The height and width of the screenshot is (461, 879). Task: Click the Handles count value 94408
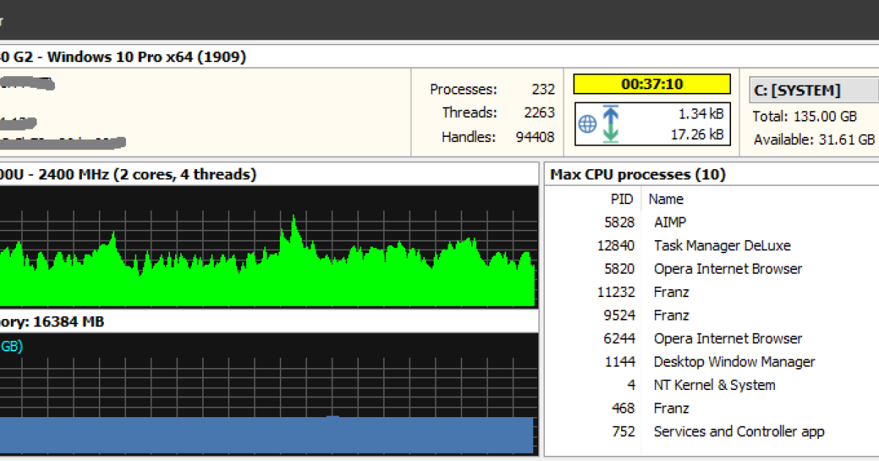[535, 137]
